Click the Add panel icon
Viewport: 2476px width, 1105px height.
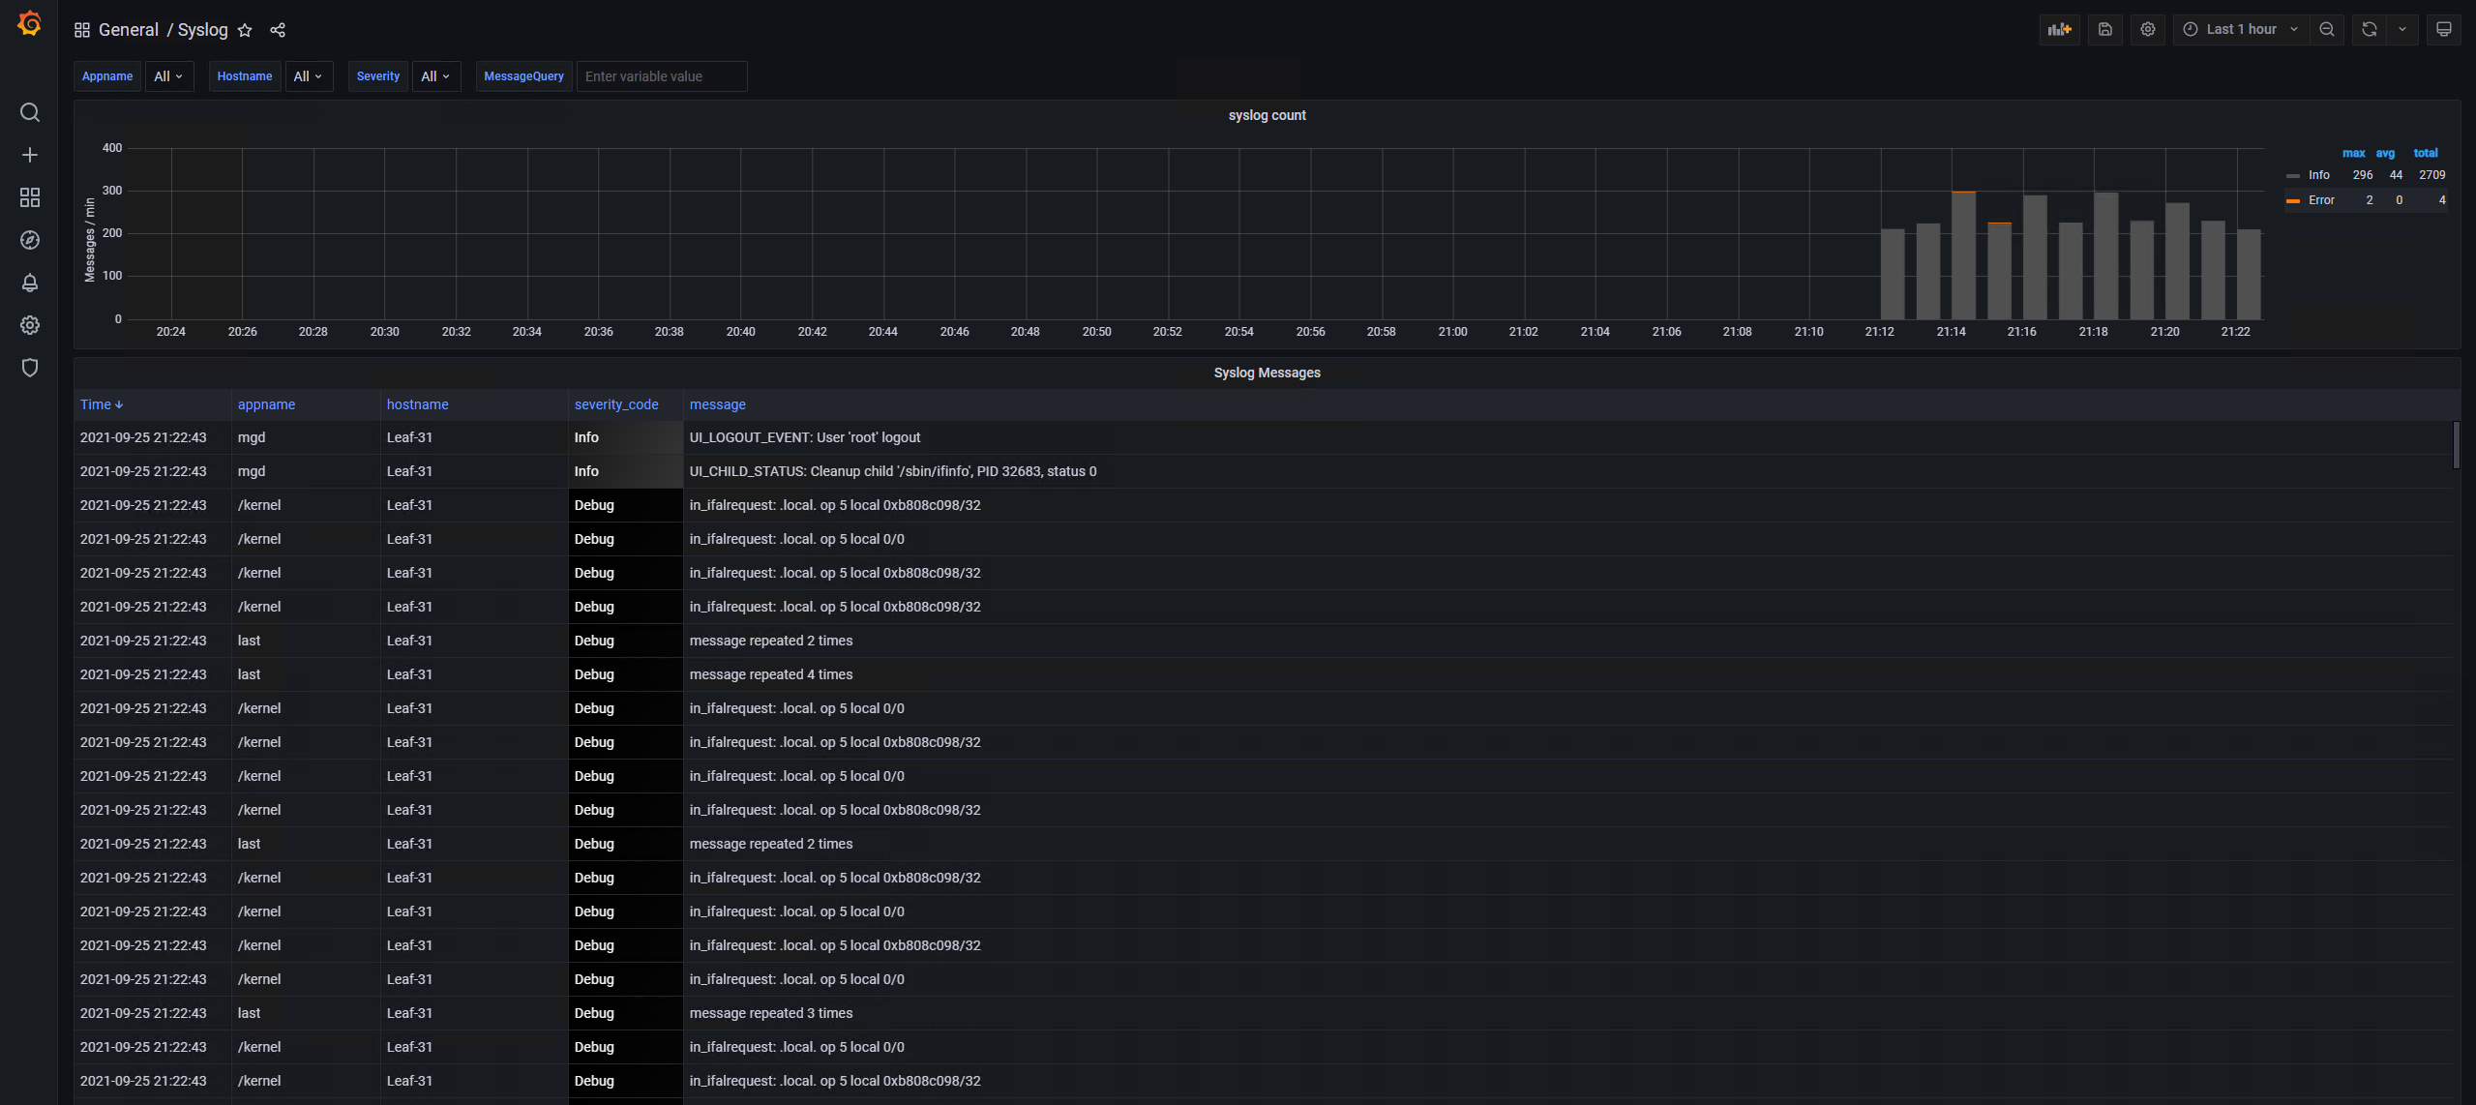pos(2059,29)
